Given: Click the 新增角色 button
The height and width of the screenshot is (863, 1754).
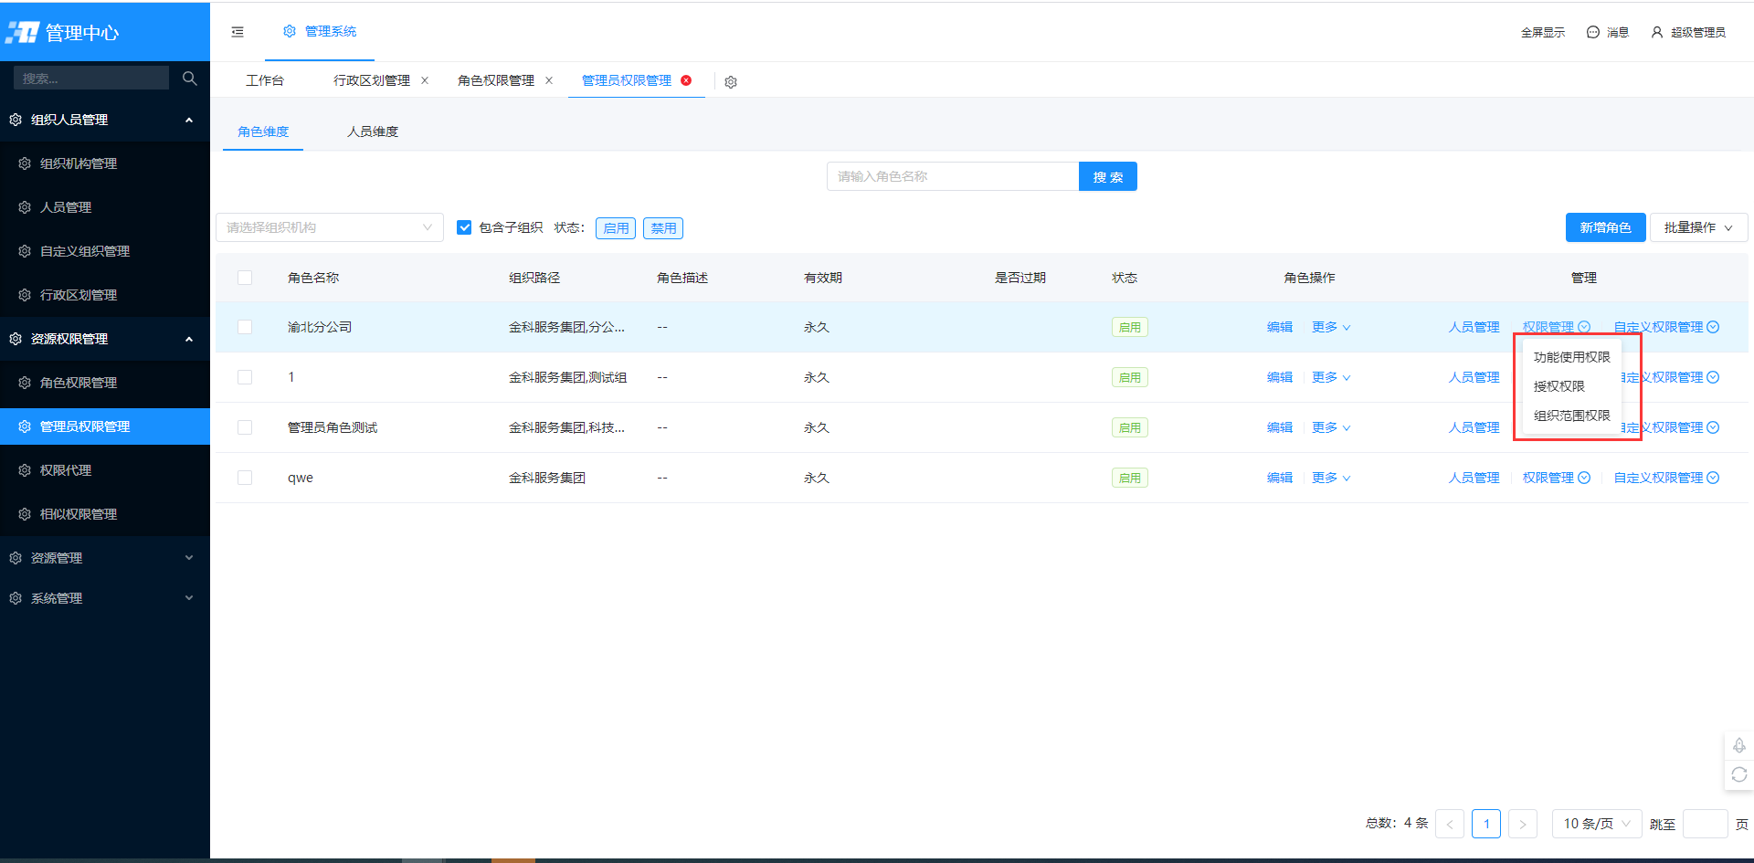Looking at the screenshot, I should click(1606, 227).
